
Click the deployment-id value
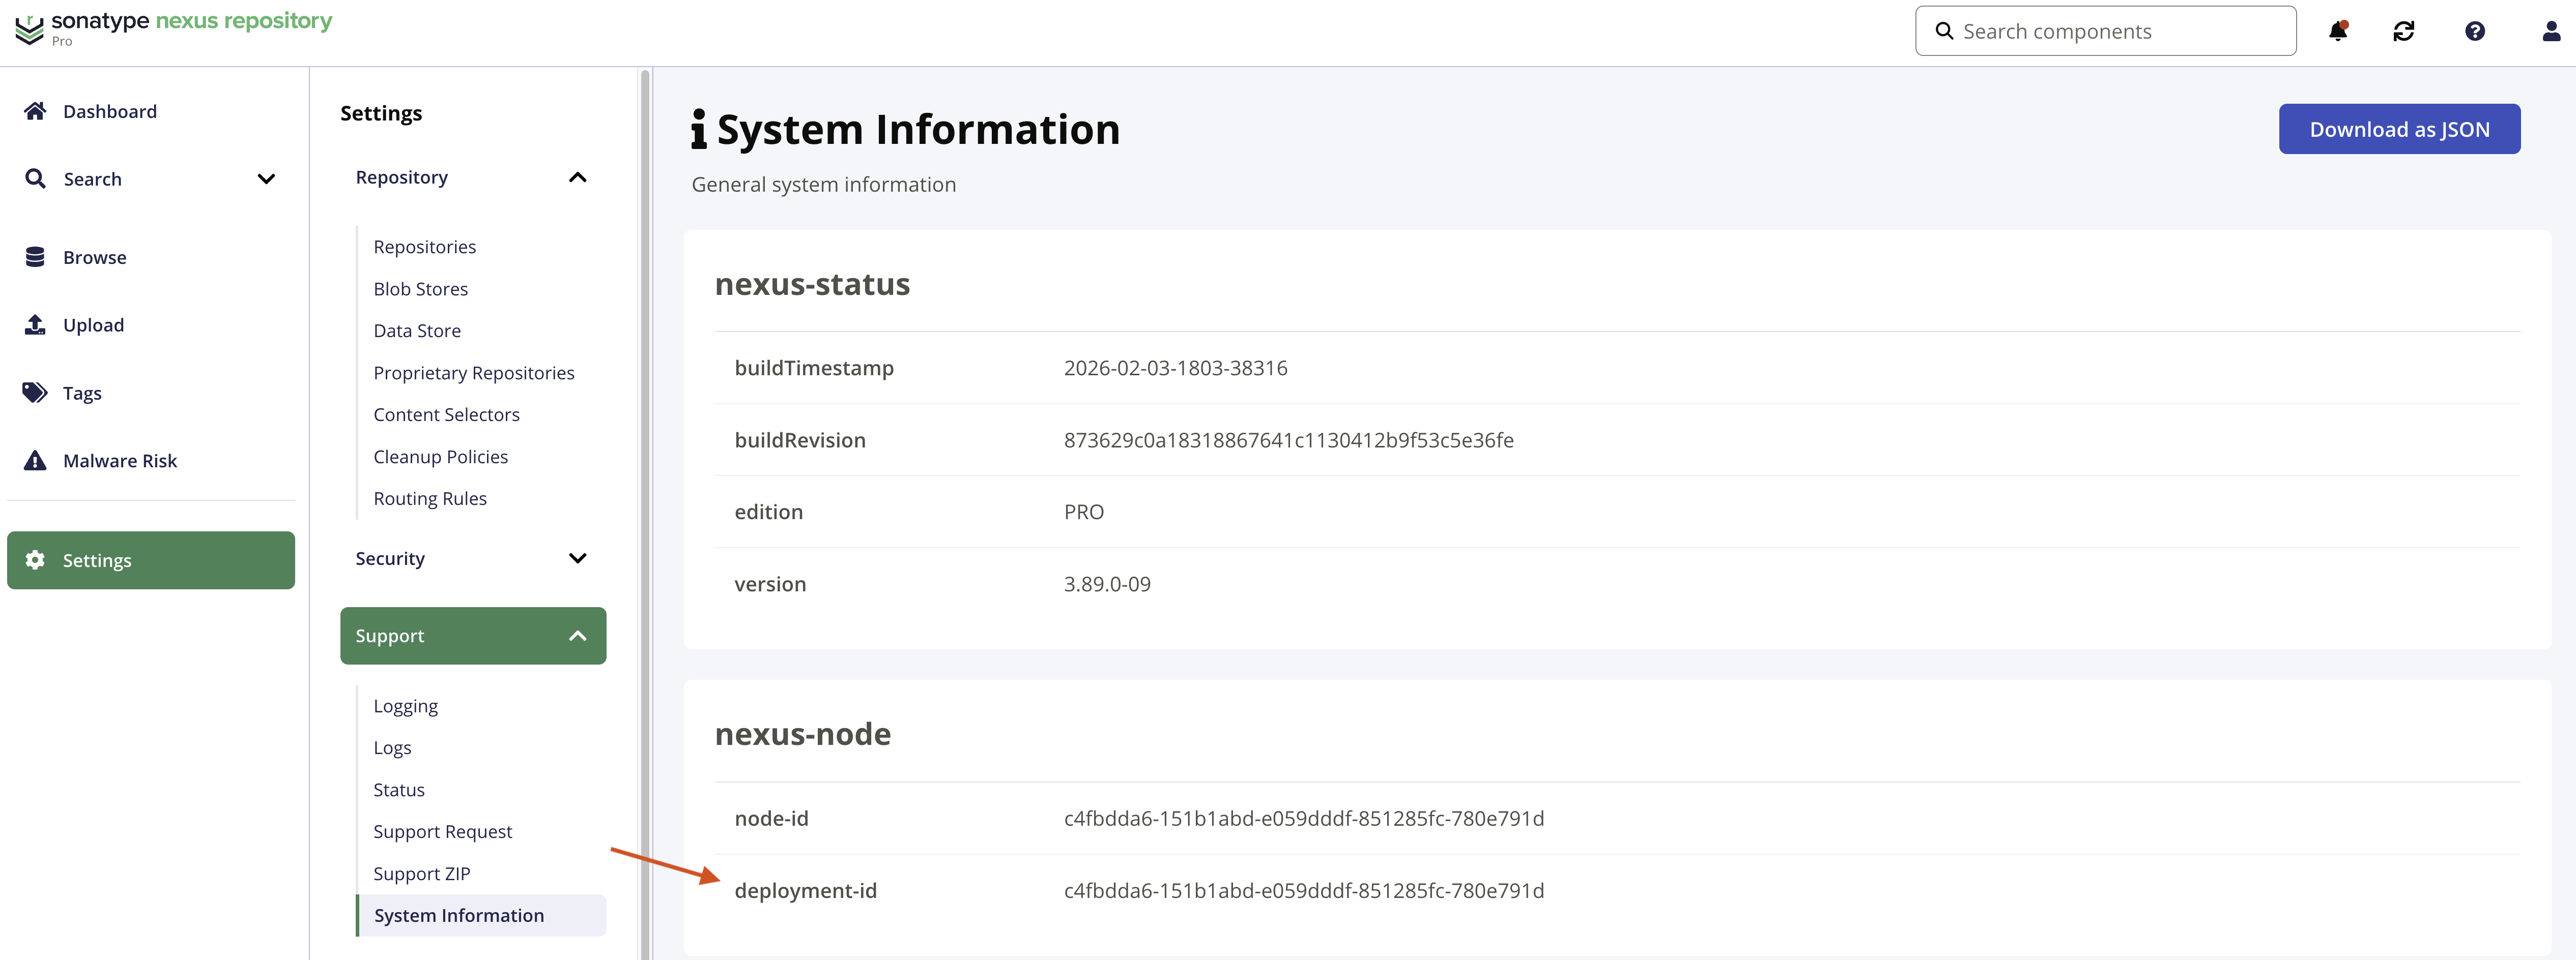tap(1304, 890)
